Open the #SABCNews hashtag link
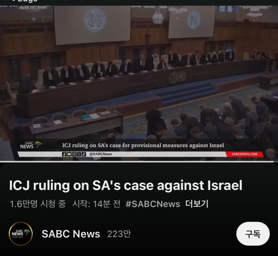 pos(153,204)
